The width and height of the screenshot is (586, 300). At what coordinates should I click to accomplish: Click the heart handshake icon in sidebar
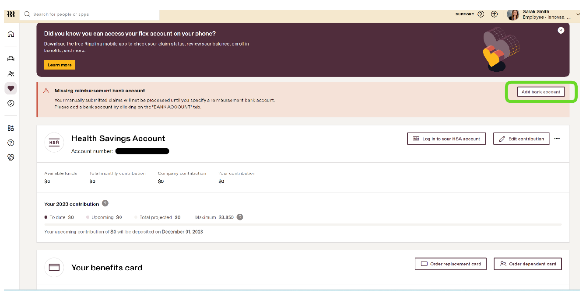11,157
